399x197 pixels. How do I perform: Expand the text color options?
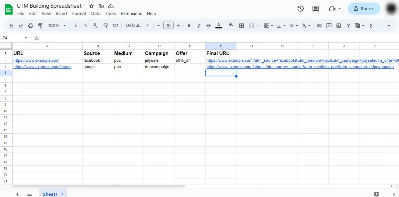pos(218,25)
